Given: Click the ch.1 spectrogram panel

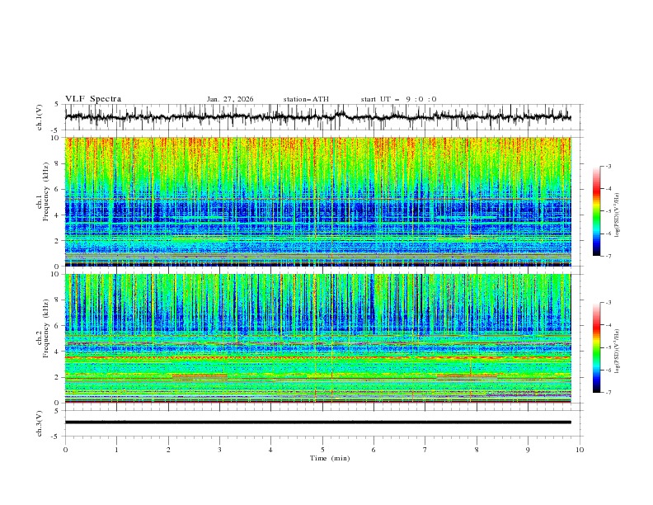Looking at the screenshot, I should point(317,201).
